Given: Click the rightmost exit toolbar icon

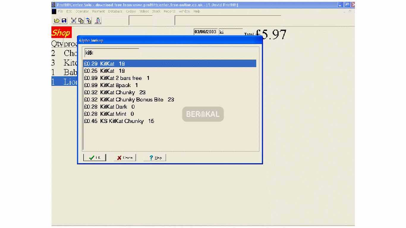Looking at the screenshot, I should [97, 20].
